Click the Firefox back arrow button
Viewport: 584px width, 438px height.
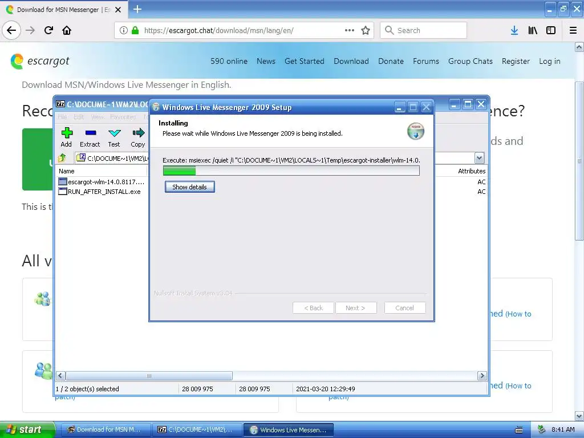pos(11,30)
